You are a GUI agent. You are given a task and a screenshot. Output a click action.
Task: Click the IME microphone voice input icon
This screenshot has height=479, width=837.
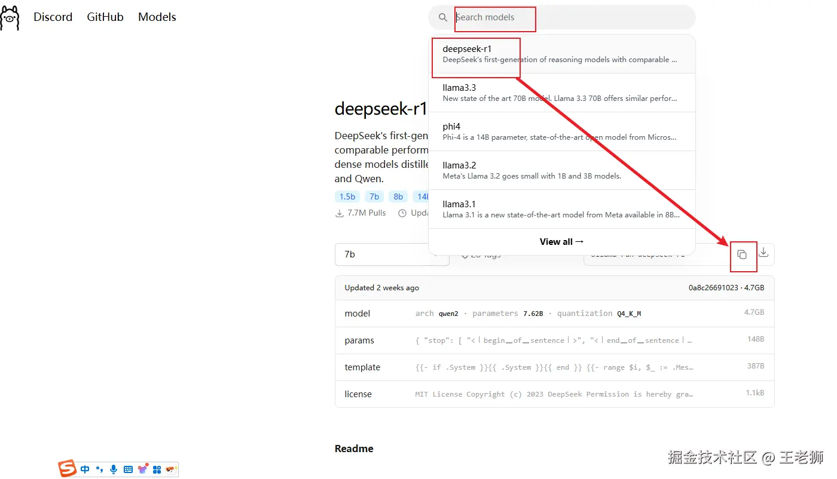(x=114, y=469)
